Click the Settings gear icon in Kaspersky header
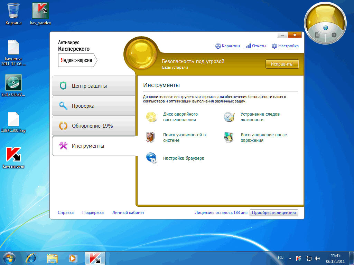The height and width of the screenshot is (265, 354). (274, 46)
